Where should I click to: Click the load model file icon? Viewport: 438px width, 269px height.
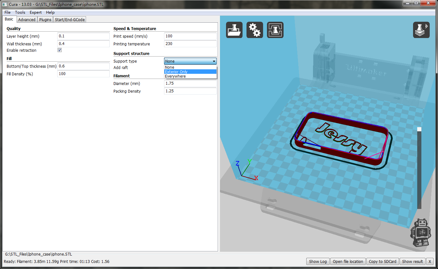point(234,30)
